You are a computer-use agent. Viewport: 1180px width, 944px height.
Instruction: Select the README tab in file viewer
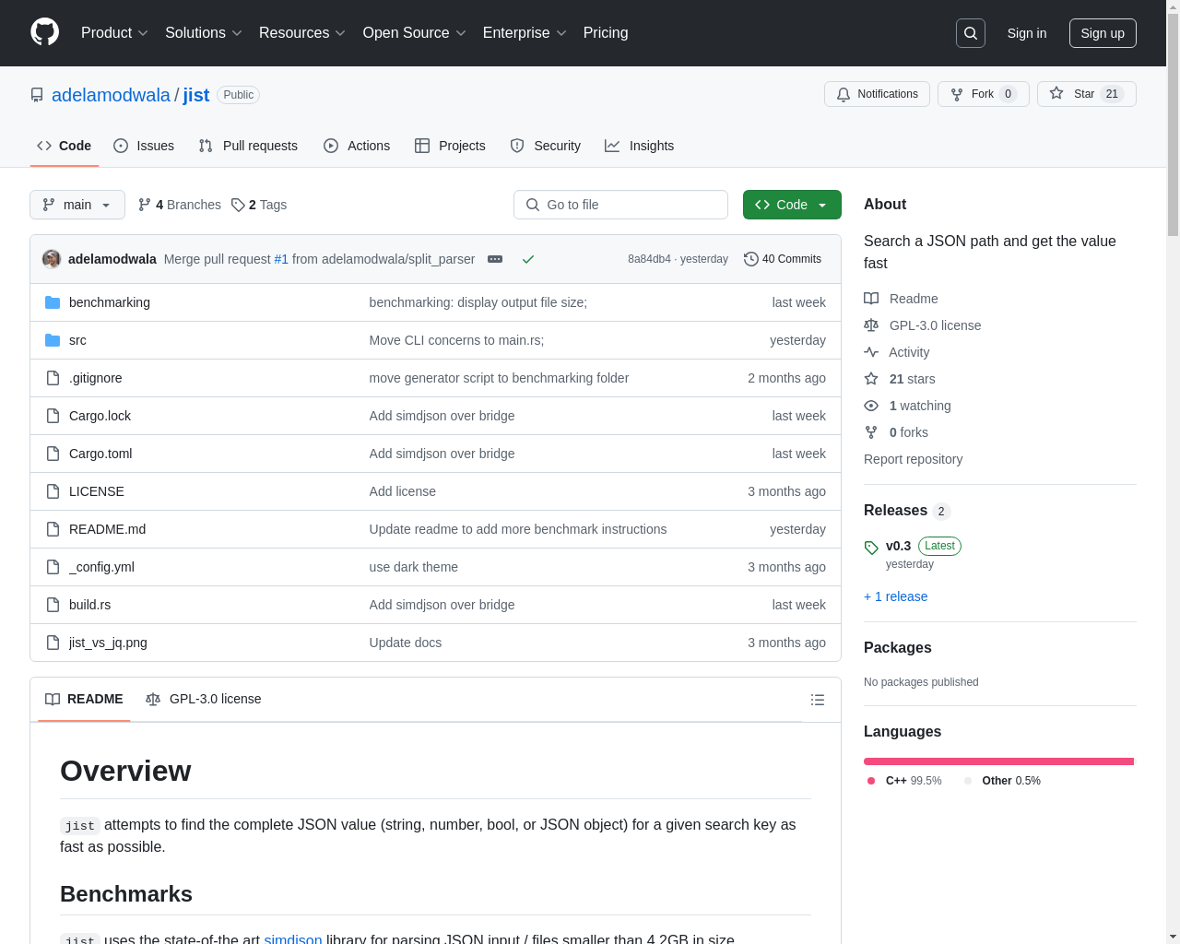click(84, 699)
